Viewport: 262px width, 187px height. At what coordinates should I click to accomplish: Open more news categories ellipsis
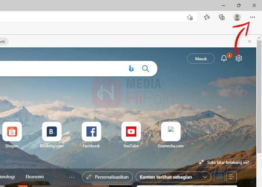click(72, 177)
